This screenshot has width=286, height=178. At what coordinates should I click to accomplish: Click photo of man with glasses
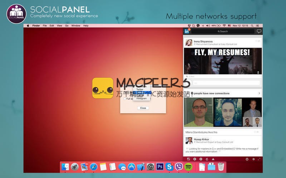point(199,112)
